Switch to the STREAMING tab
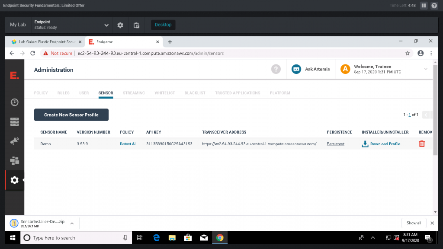 (x=134, y=93)
